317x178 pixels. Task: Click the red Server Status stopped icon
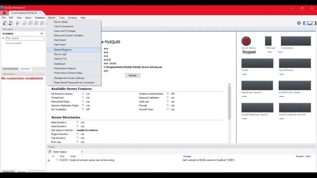coord(246,41)
